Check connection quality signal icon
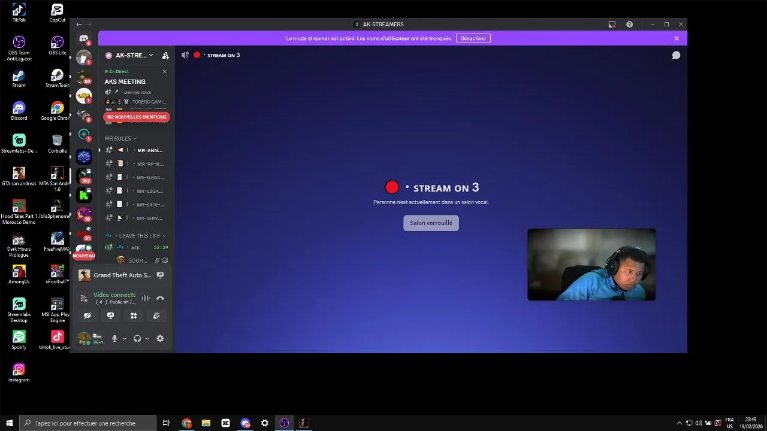The image size is (767, 431). pos(84,298)
